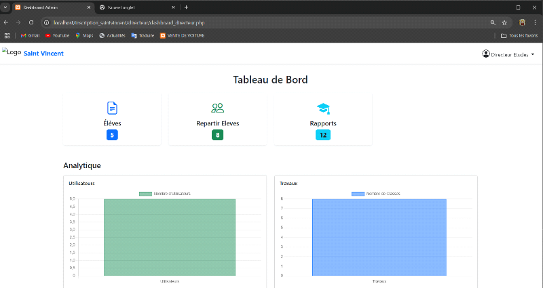This screenshot has height=288, width=543.
Task: Go back with browser back arrow
Action: click(x=6, y=22)
